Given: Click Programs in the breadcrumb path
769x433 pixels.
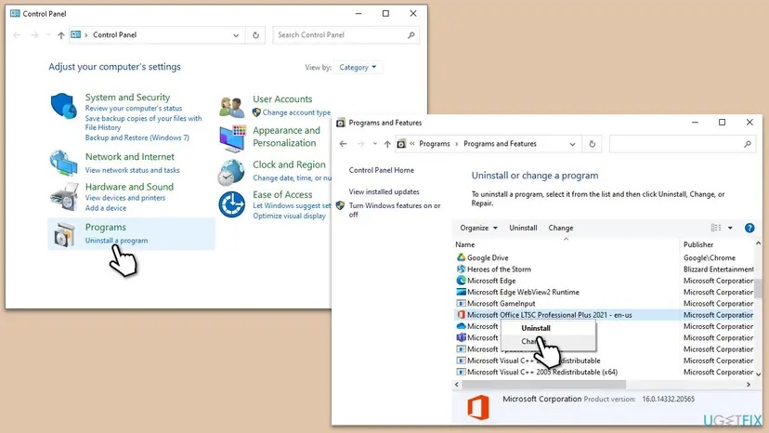Looking at the screenshot, I should (x=434, y=144).
